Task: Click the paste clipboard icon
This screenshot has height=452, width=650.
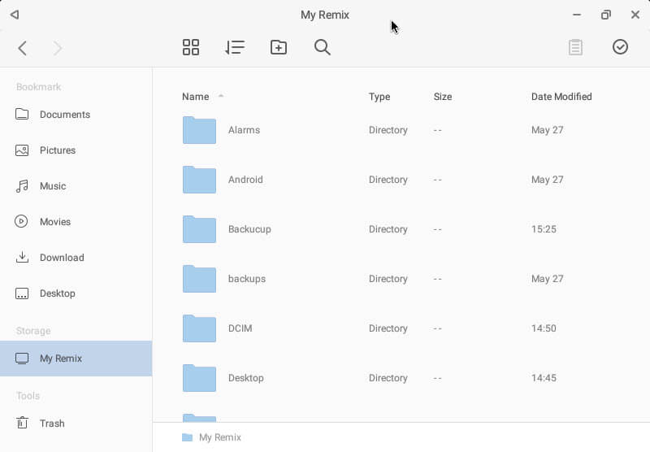Action: 575,47
